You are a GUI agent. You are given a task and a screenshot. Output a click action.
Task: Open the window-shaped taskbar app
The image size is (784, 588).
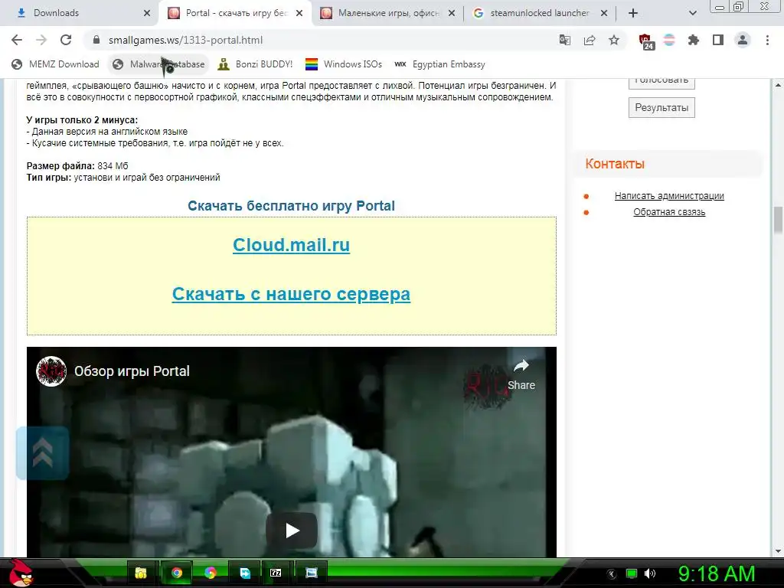pyautogui.click(x=311, y=573)
